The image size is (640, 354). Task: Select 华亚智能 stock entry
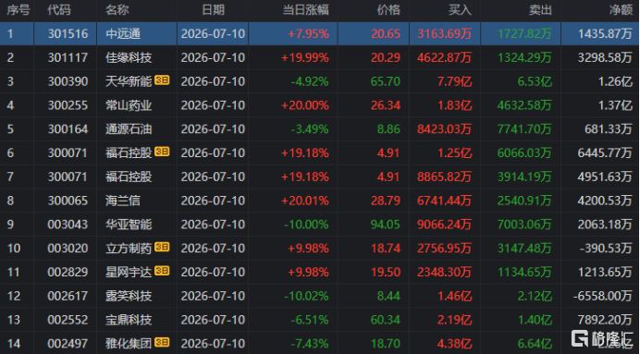tap(320, 225)
